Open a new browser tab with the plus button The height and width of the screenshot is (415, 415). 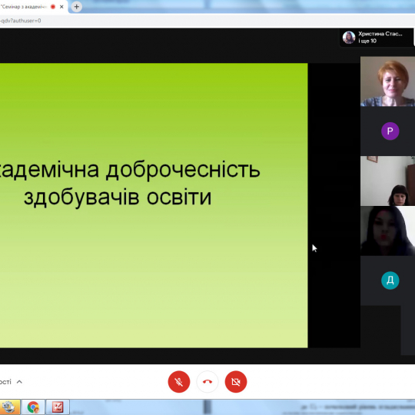(77, 7)
